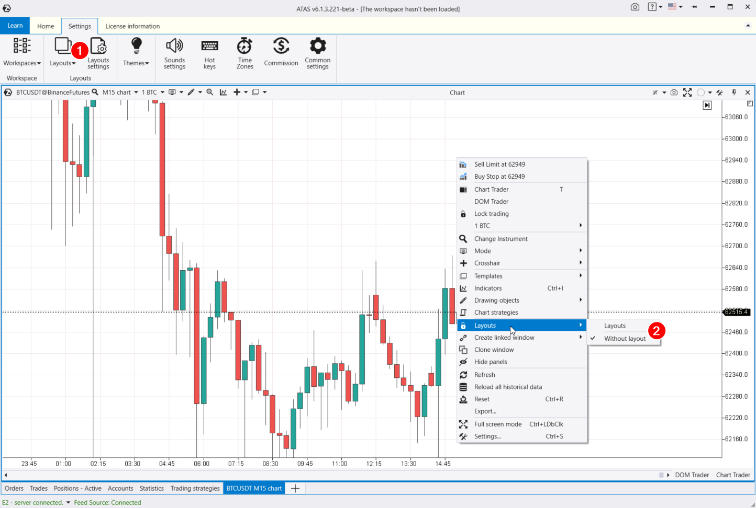756x508 pixels.
Task: Open the Themes dropdown
Action: (136, 53)
